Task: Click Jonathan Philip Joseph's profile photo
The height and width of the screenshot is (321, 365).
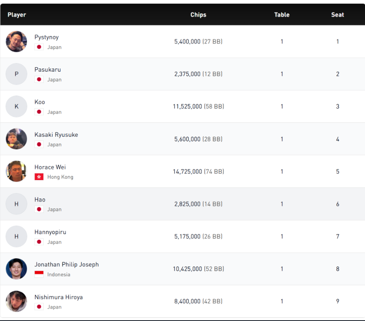Action: [x=16, y=269]
